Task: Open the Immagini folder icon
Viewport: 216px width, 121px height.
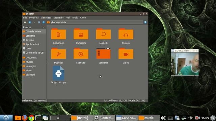Action: 81,34
